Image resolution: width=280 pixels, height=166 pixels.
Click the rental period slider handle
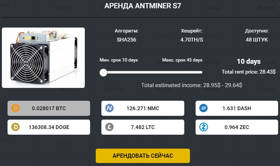coord(104,72)
